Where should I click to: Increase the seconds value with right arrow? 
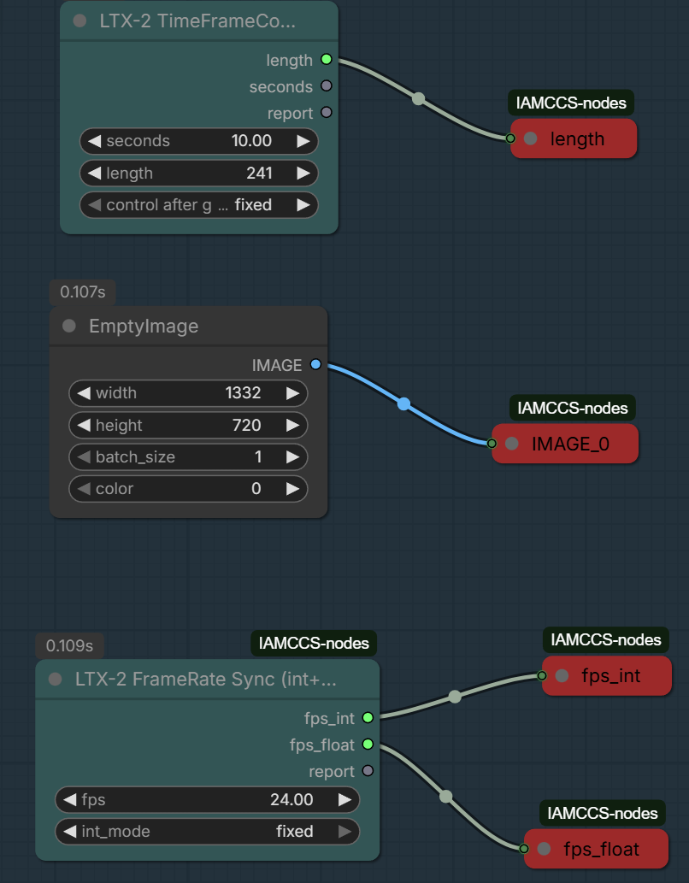coord(303,141)
